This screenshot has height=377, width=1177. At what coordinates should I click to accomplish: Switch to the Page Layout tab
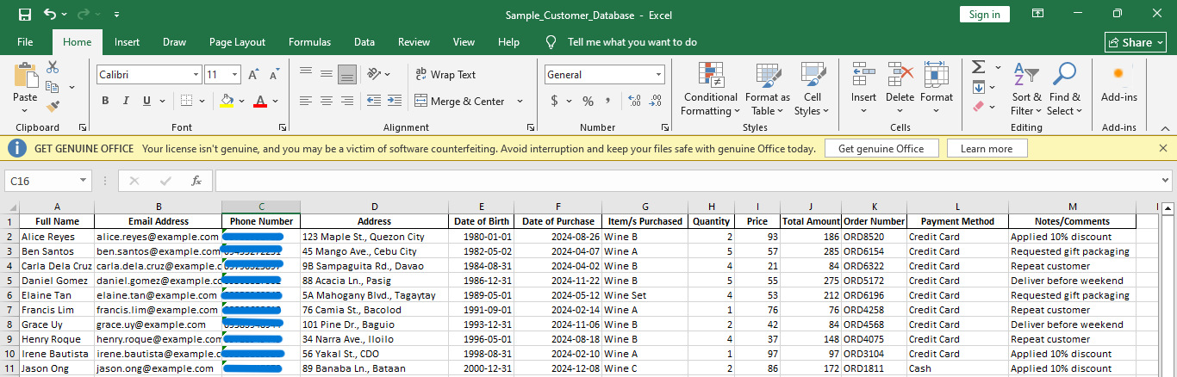click(x=237, y=42)
